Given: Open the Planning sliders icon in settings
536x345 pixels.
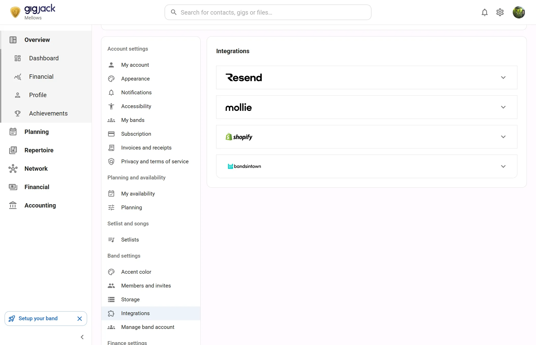Looking at the screenshot, I should [111, 208].
